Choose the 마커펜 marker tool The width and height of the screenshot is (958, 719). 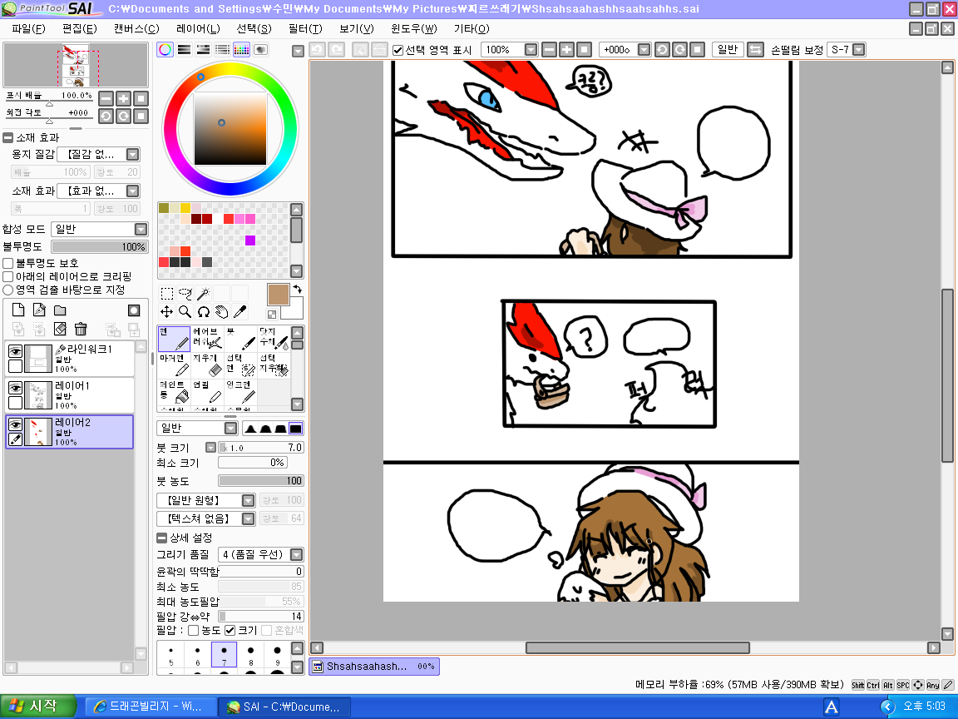[x=174, y=365]
